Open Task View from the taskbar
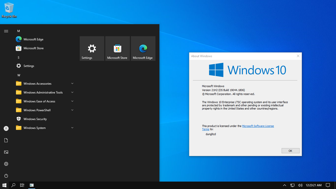This screenshot has height=189, width=336. [22, 185]
